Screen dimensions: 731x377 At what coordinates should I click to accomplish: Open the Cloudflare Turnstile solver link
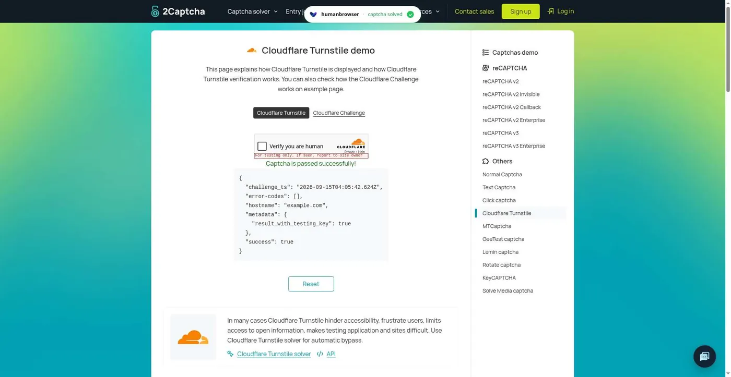274,354
